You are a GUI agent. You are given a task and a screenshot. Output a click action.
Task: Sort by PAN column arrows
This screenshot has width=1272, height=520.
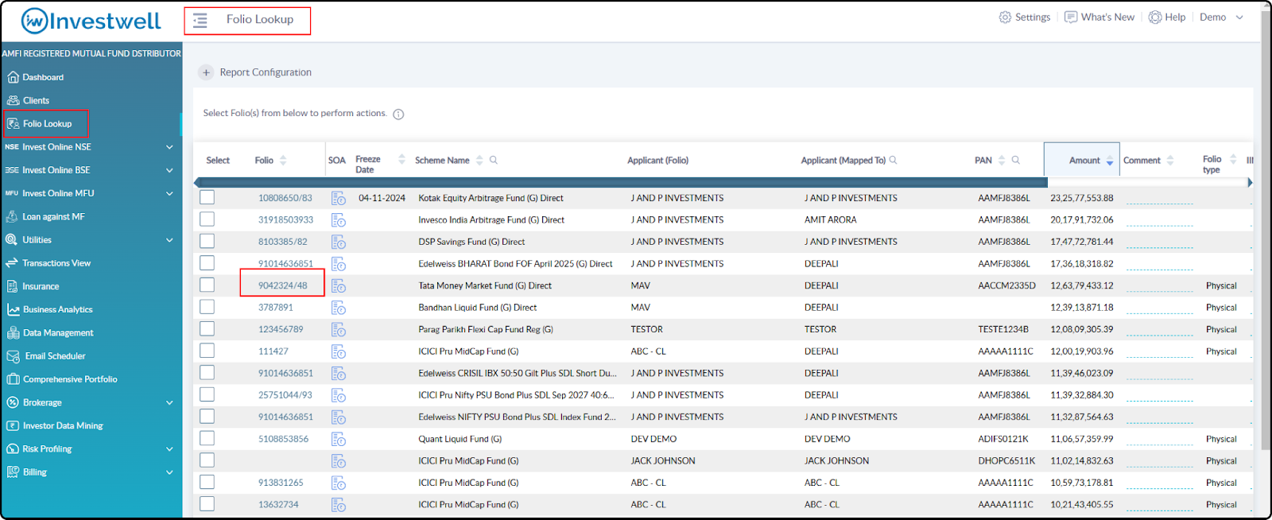(x=1002, y=161)
